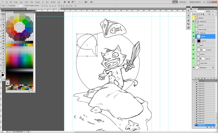This screenshot has height=133, width=218.
Task: Click the Lock all icon in Layers panel
Action: click(x=203, y=14)
